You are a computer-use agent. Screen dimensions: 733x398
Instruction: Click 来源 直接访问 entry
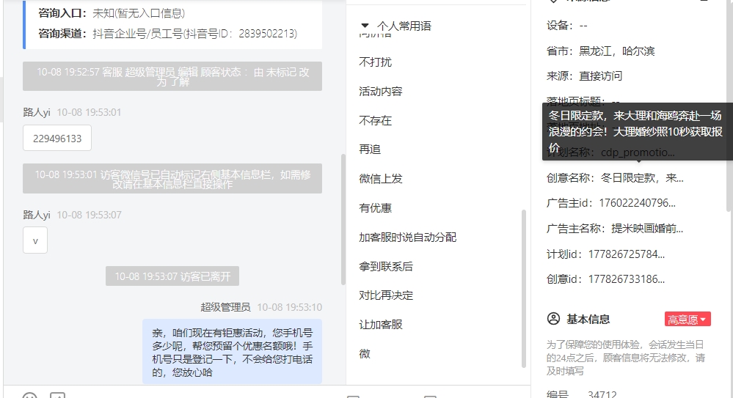(x=584, y=75)
